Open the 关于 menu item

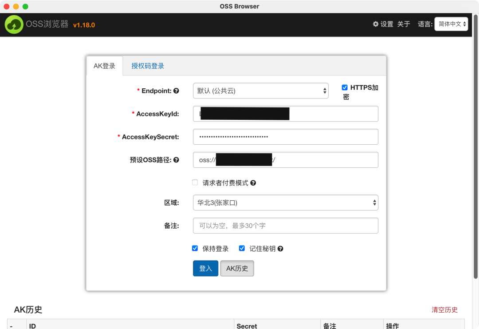pos(404,24)
